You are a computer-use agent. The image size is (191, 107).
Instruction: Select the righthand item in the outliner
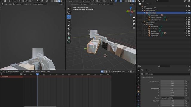tap(151, 24)
